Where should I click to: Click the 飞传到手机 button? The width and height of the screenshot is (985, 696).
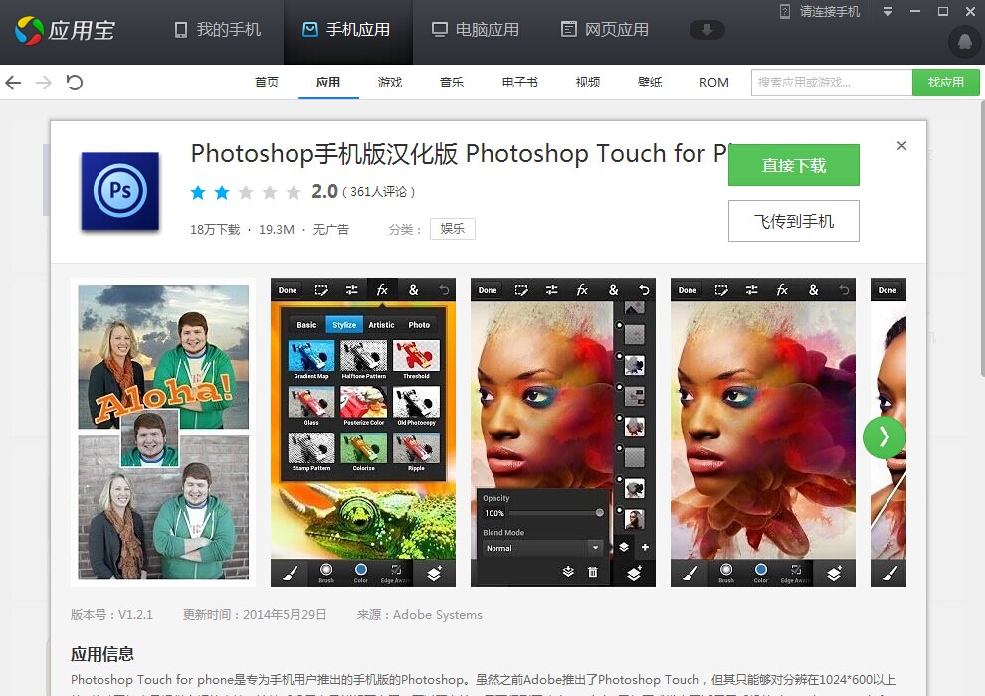click(x=793, y=221)
